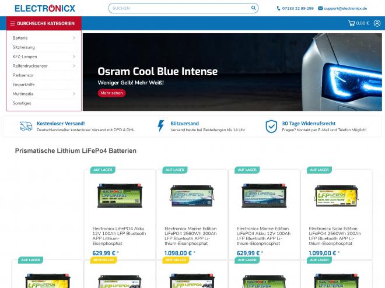The width and height of the screenshot is (385, 288).
Task: Click the delivery truck icon
Action: 26,127
